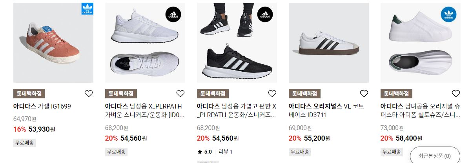Open 최근본상품 (0) recently viewed button
The width and height of the screenshot is (461, 163).
click(x=434, y=156)
